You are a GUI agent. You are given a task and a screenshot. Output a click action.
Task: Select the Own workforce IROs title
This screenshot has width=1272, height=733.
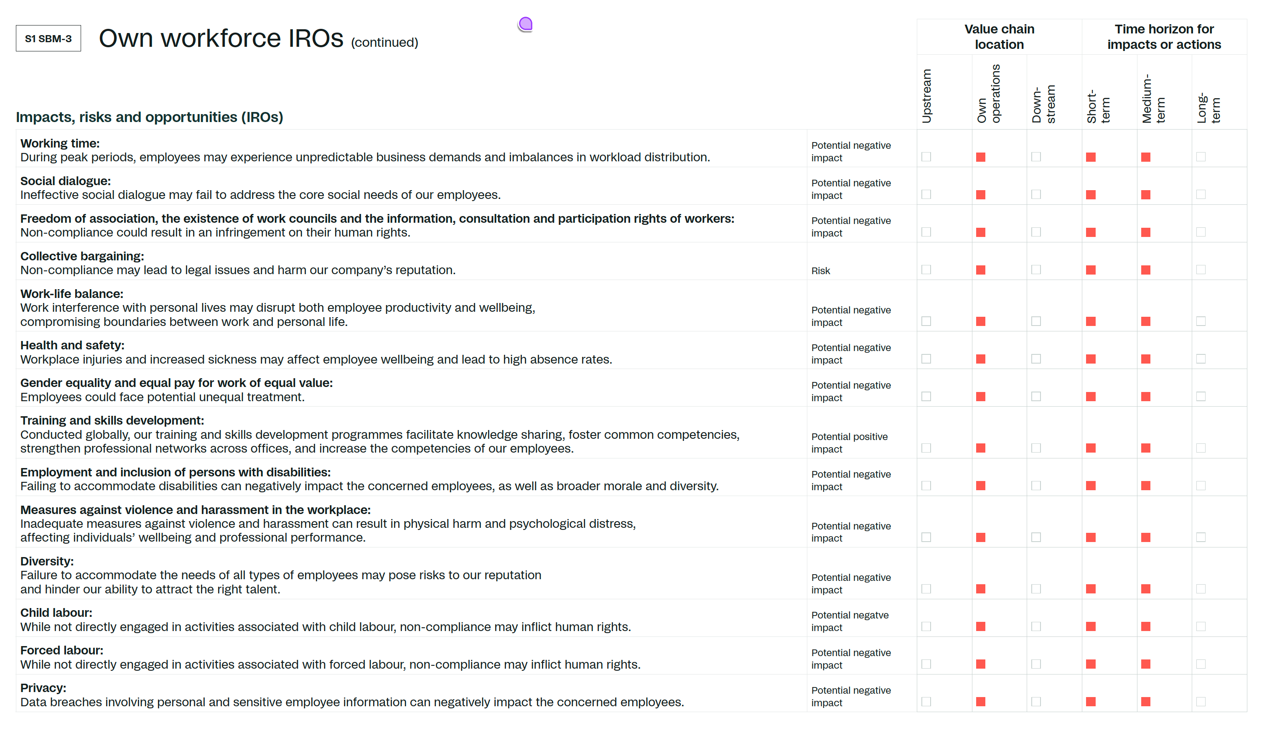[x=221, y=38]
